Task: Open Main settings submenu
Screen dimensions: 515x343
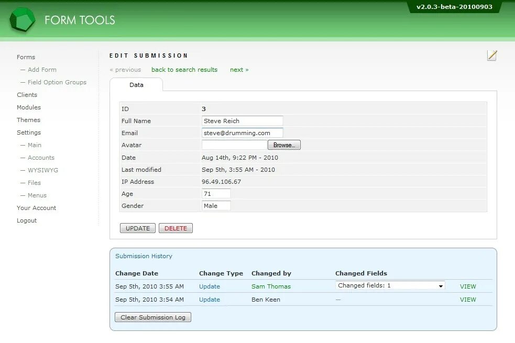Action: [x=35, y=145]
